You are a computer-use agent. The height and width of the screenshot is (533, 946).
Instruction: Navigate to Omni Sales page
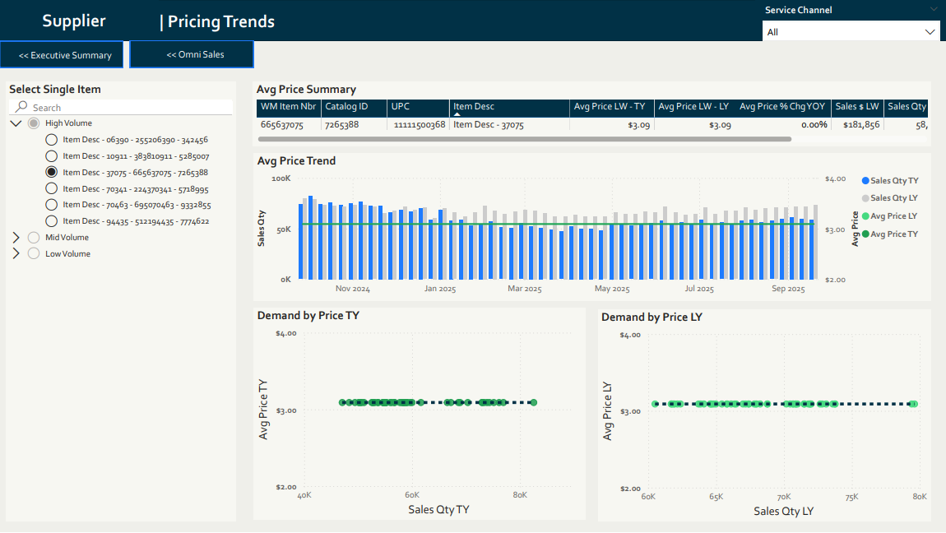pos(191,54)
